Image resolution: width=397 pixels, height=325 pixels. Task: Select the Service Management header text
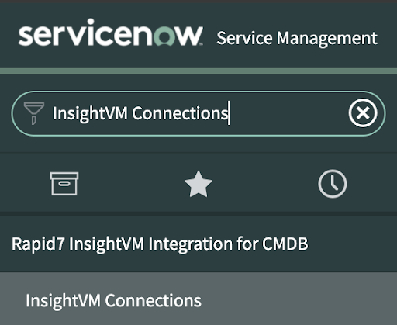(x=297, y=38)
